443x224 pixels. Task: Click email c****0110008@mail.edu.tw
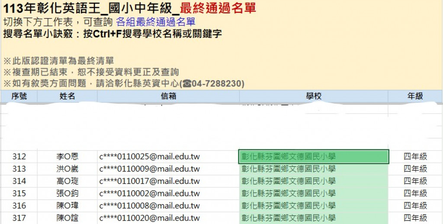pyautogui.click(x=150, y=206)
